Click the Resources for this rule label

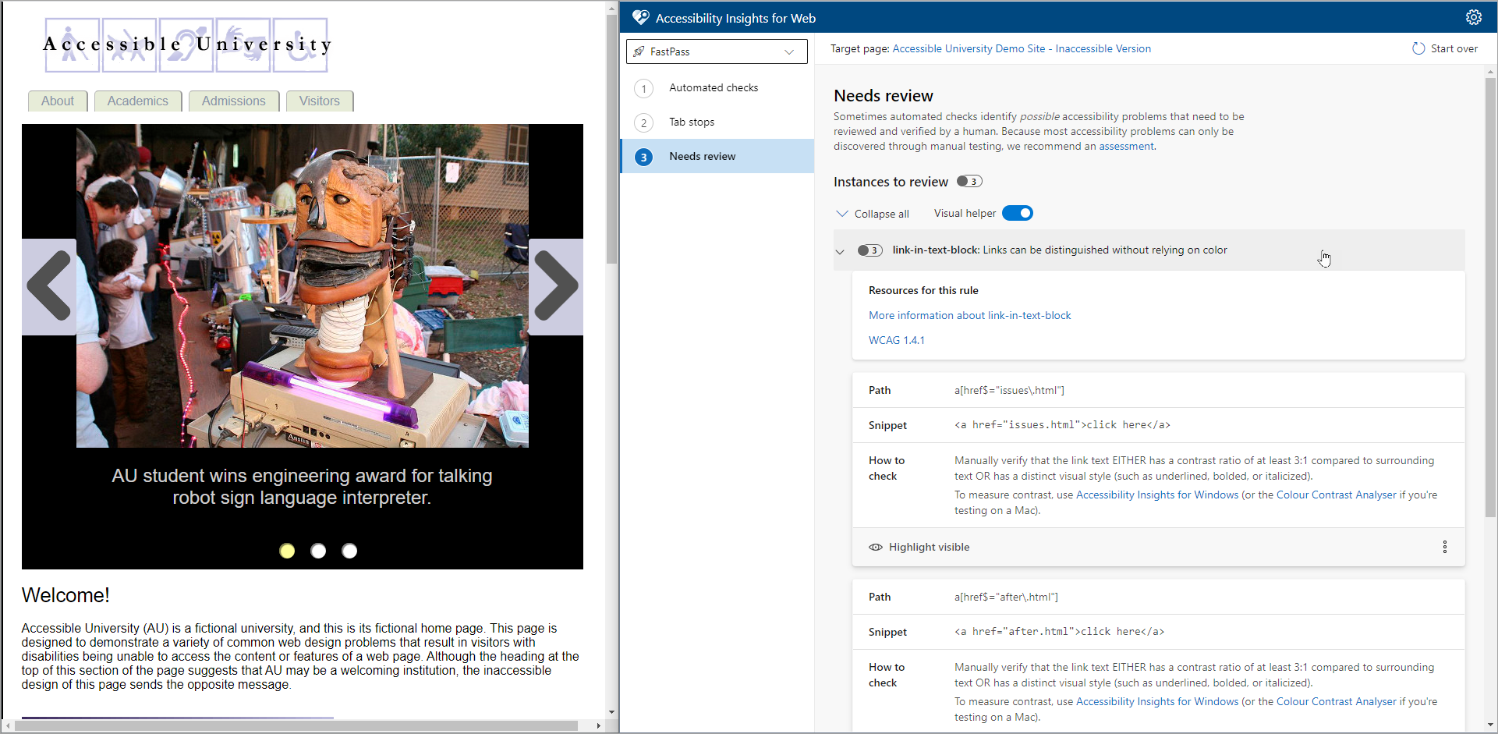click(923, 290)
